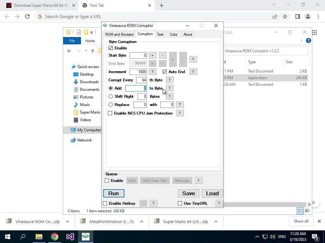
Task: Expand options for MesaForWindows 7z download
Action: pyautogui.click(x=142, y=221)
